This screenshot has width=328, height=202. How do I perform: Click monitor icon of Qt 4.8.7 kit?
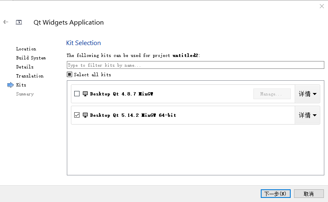pos(85,94)
